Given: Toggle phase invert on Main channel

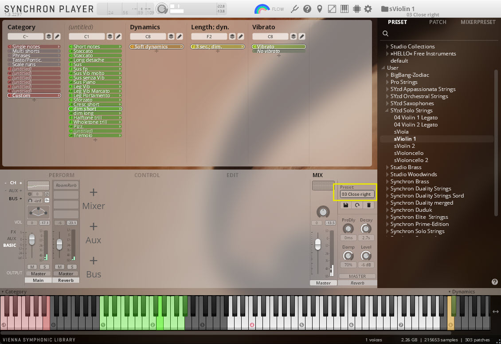Looking at the screenshot, I should coord(47,194).
